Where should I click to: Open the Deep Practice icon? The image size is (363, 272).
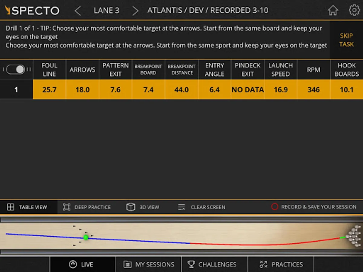tap(67, 207)
